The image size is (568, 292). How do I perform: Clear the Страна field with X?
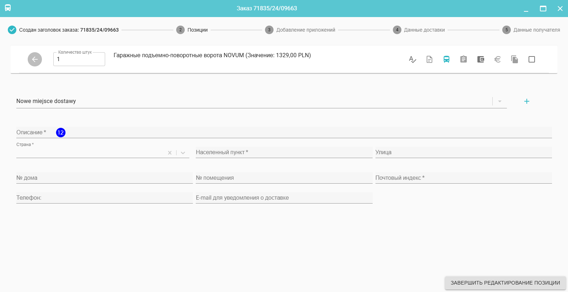[x=170, y=153]
